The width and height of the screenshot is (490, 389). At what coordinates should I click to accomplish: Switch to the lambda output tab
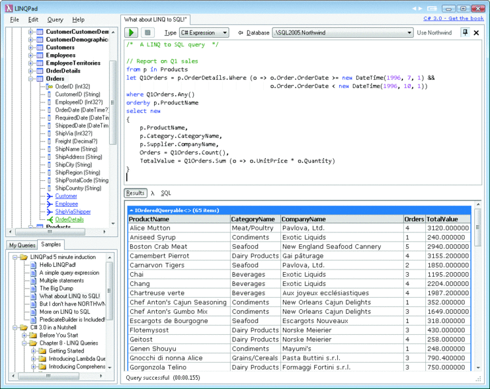point(152,193)
